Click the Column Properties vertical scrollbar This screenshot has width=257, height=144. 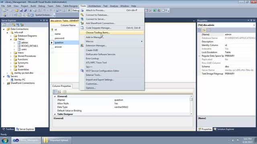191,105
